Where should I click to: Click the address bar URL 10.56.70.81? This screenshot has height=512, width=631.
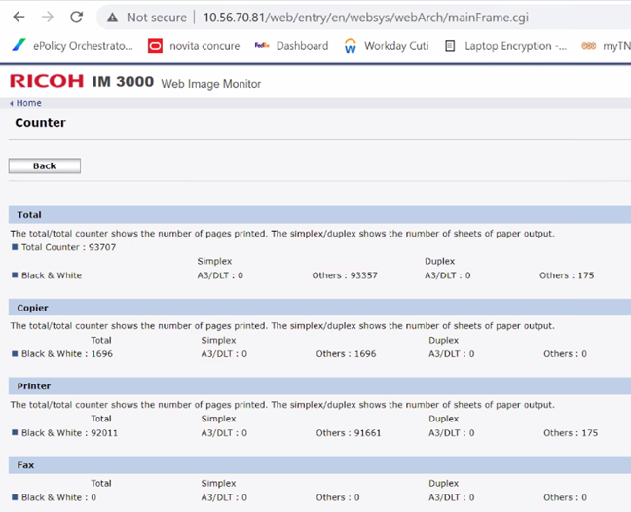(365, 18)
